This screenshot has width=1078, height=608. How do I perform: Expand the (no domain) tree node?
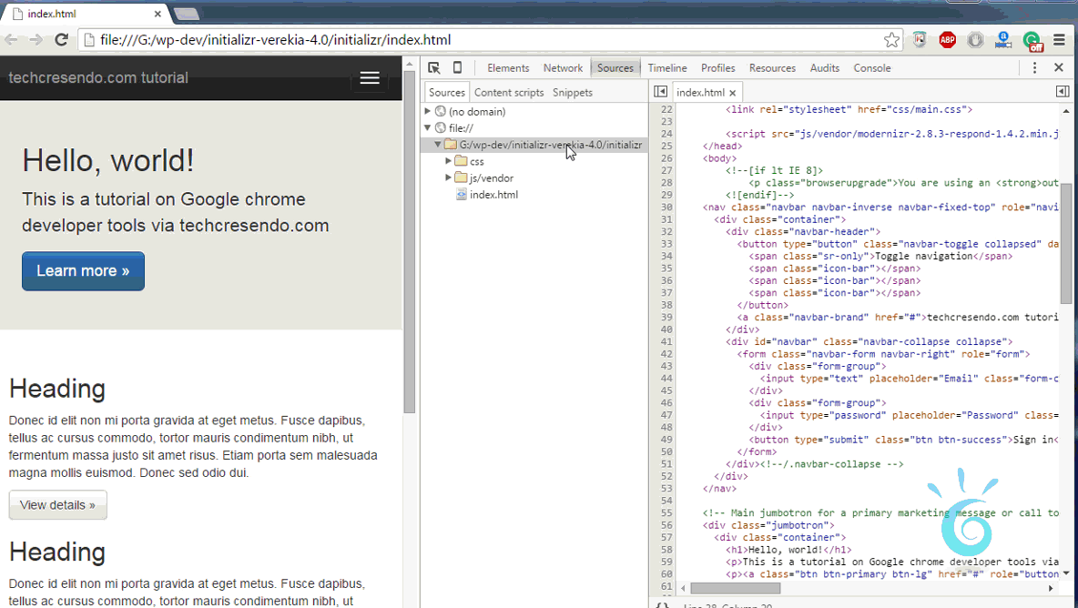428,111
